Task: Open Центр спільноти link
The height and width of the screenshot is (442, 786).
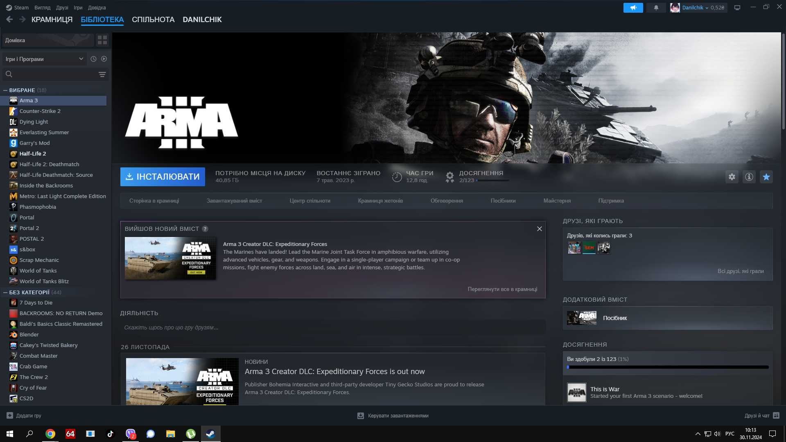Action: tap(309, 201)
